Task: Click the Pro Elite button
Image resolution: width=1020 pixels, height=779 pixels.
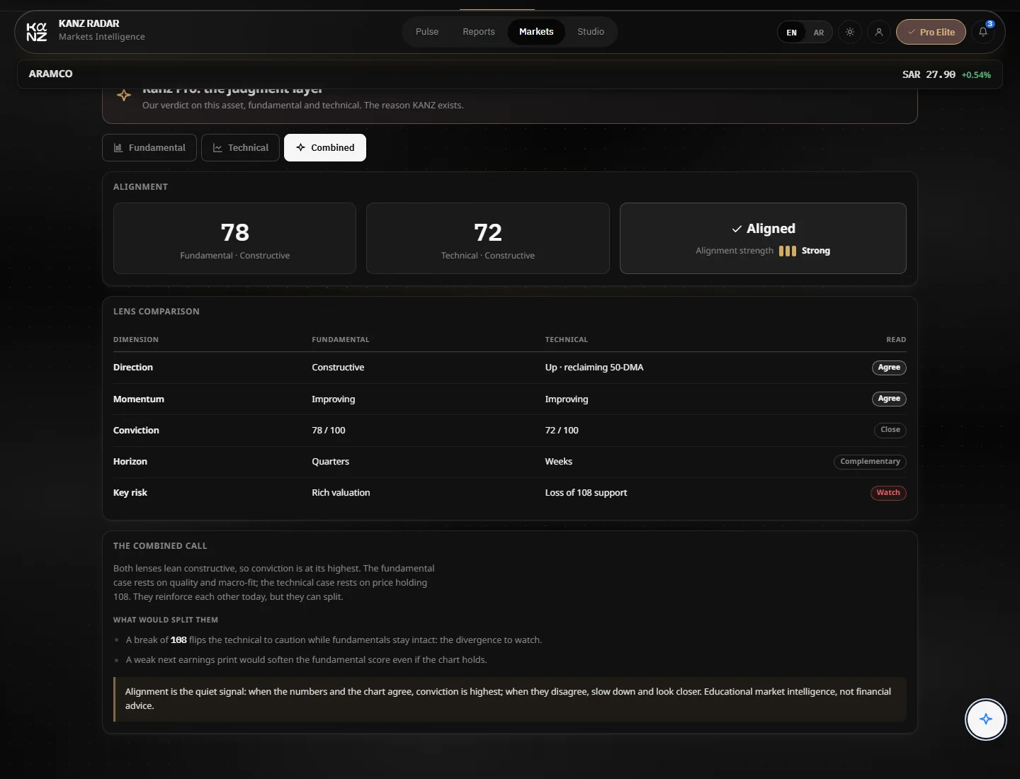Action: [x=931, y=32]
